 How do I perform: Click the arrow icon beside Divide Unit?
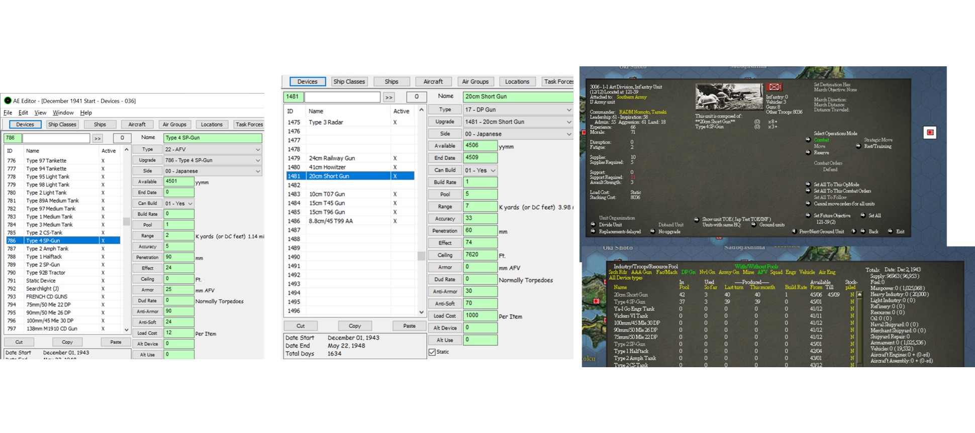coord(593,224)
